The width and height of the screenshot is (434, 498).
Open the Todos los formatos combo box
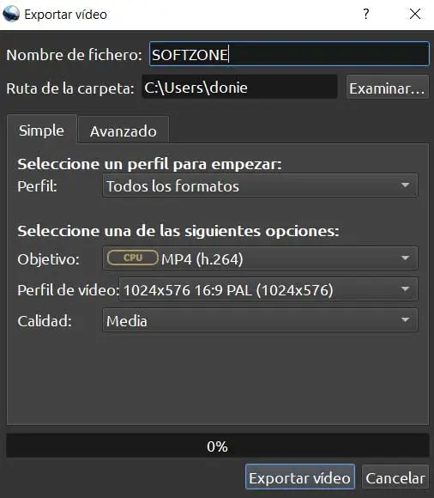click(x=260, y=185)
